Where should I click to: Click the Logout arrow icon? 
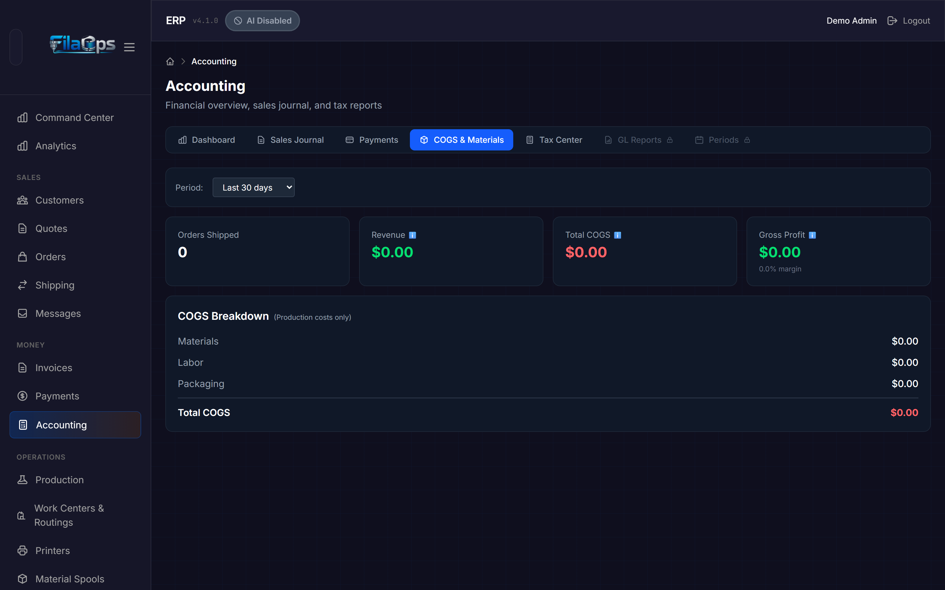[892, 21]
